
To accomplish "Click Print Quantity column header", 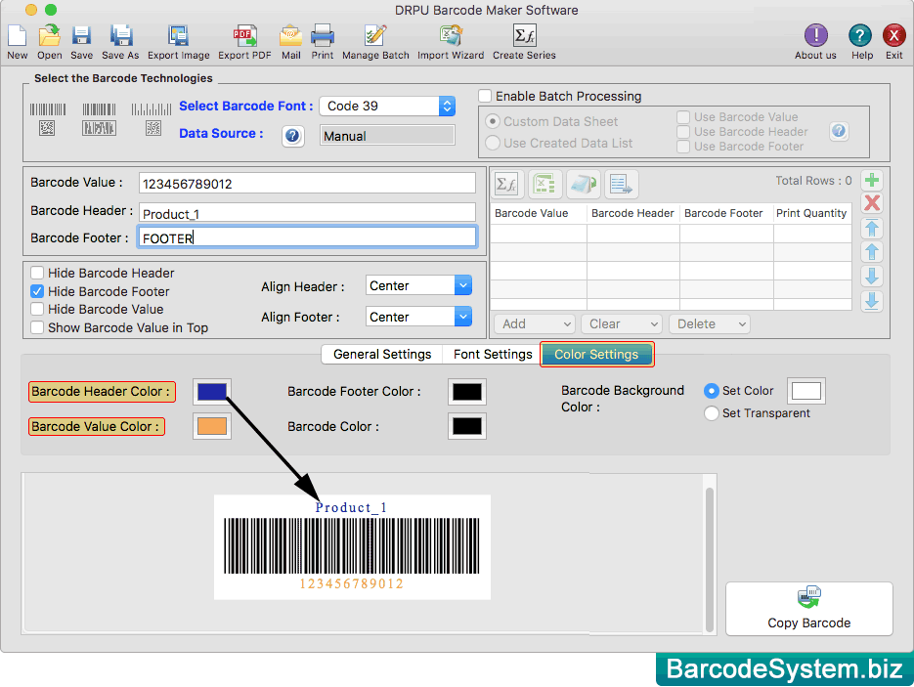I will (x=812, y=213).
